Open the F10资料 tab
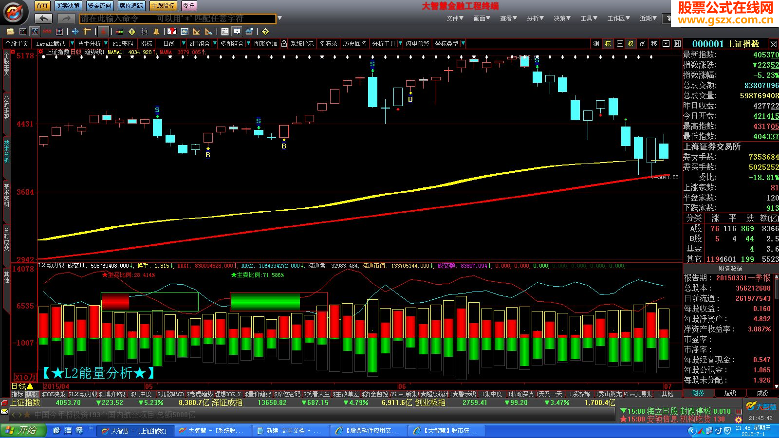The width and height of the screenshot is (779, 438). click(123, 44)
